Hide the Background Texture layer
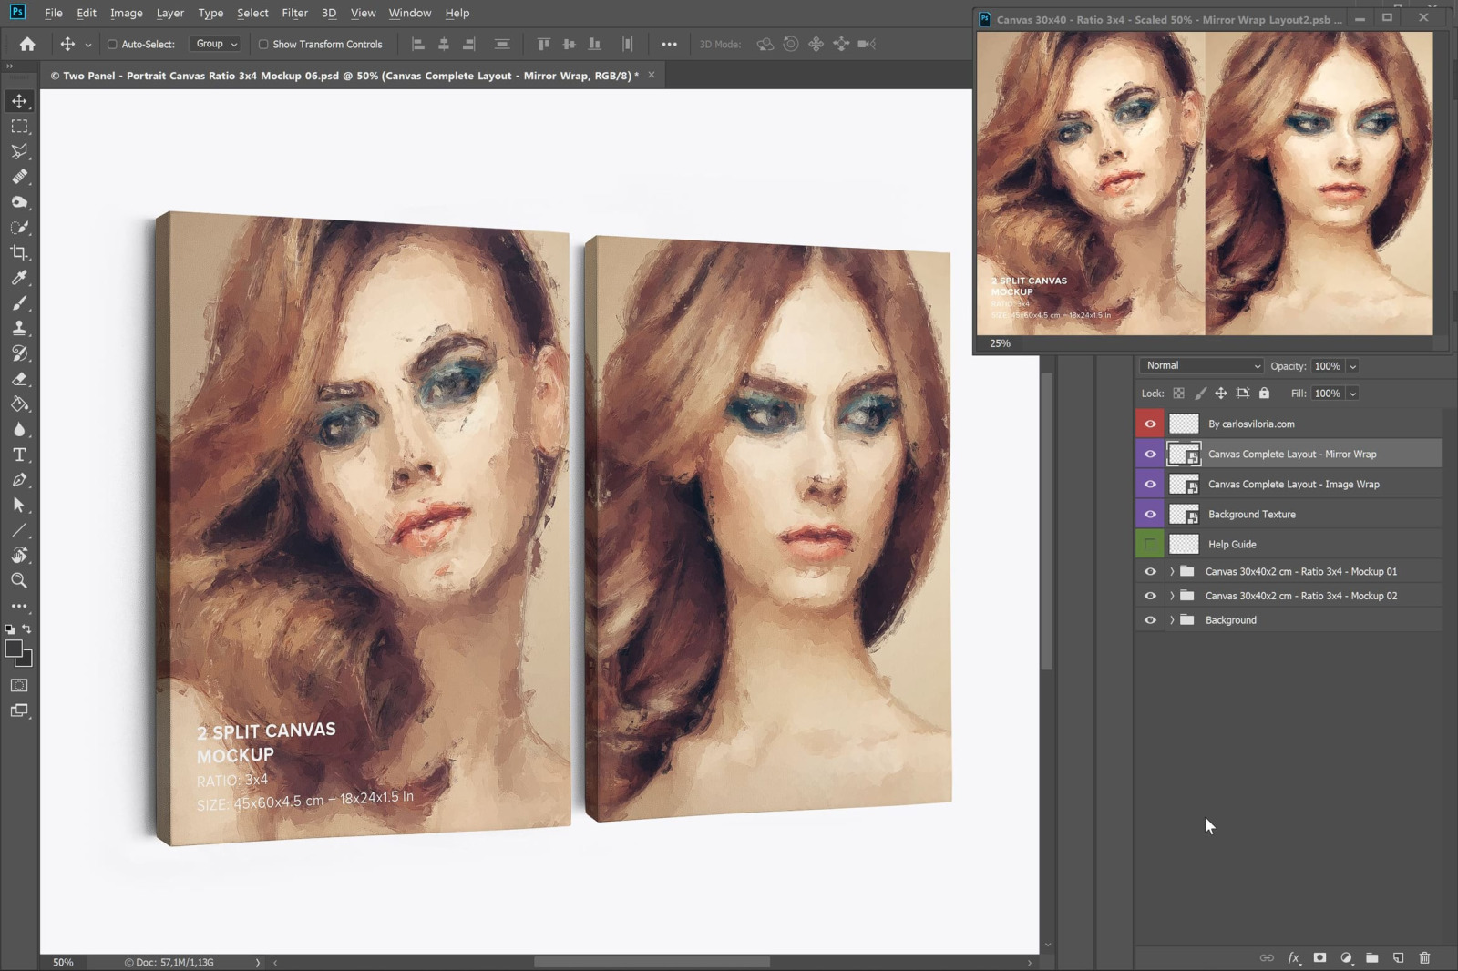The image size is (1458, 971). pos(1150,515)
